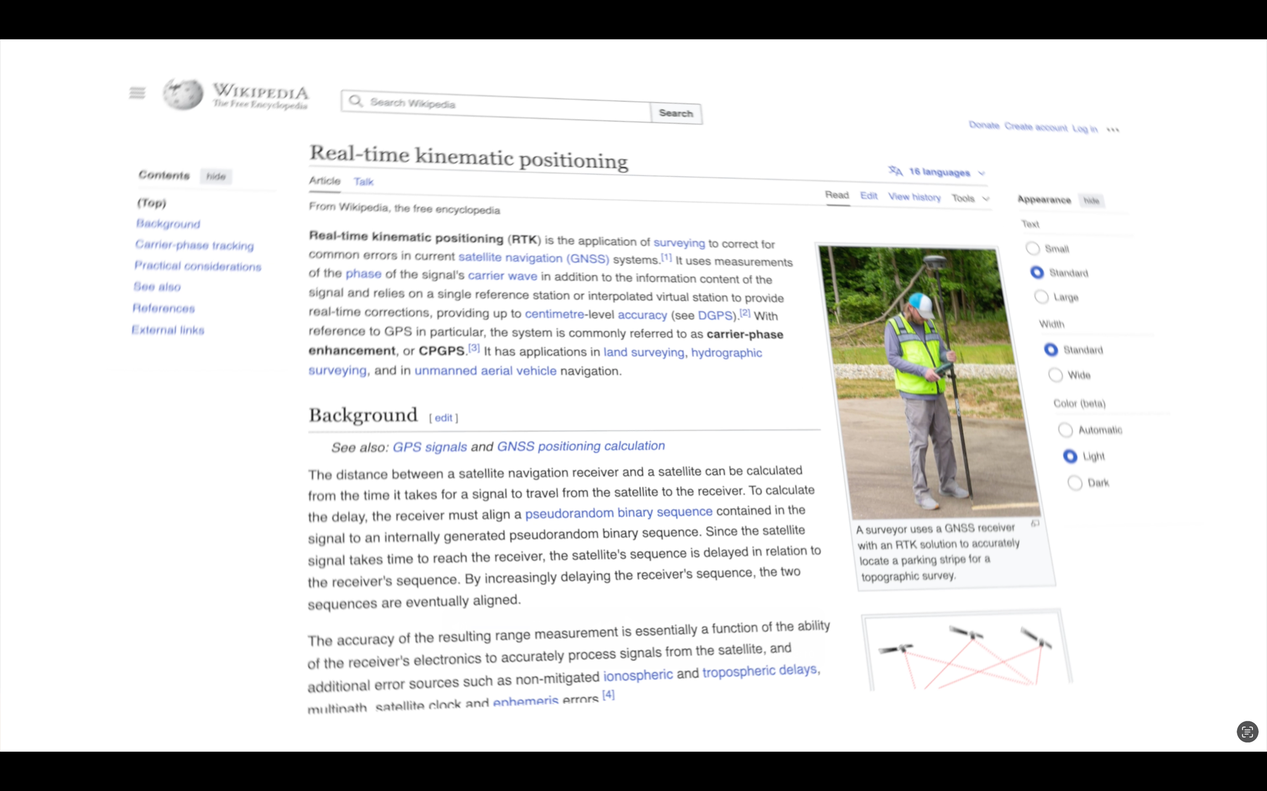Viewport: 1267px width, 791px height.
Task: Click the Wikipedia globe logo
Action: pos(183,94)
